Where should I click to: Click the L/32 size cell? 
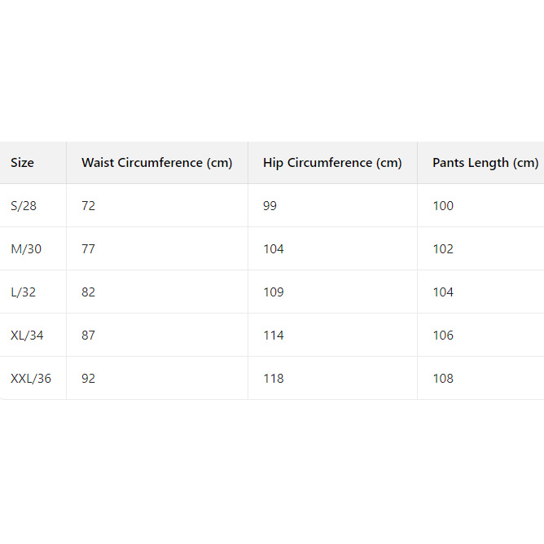(x=24, y=292)
